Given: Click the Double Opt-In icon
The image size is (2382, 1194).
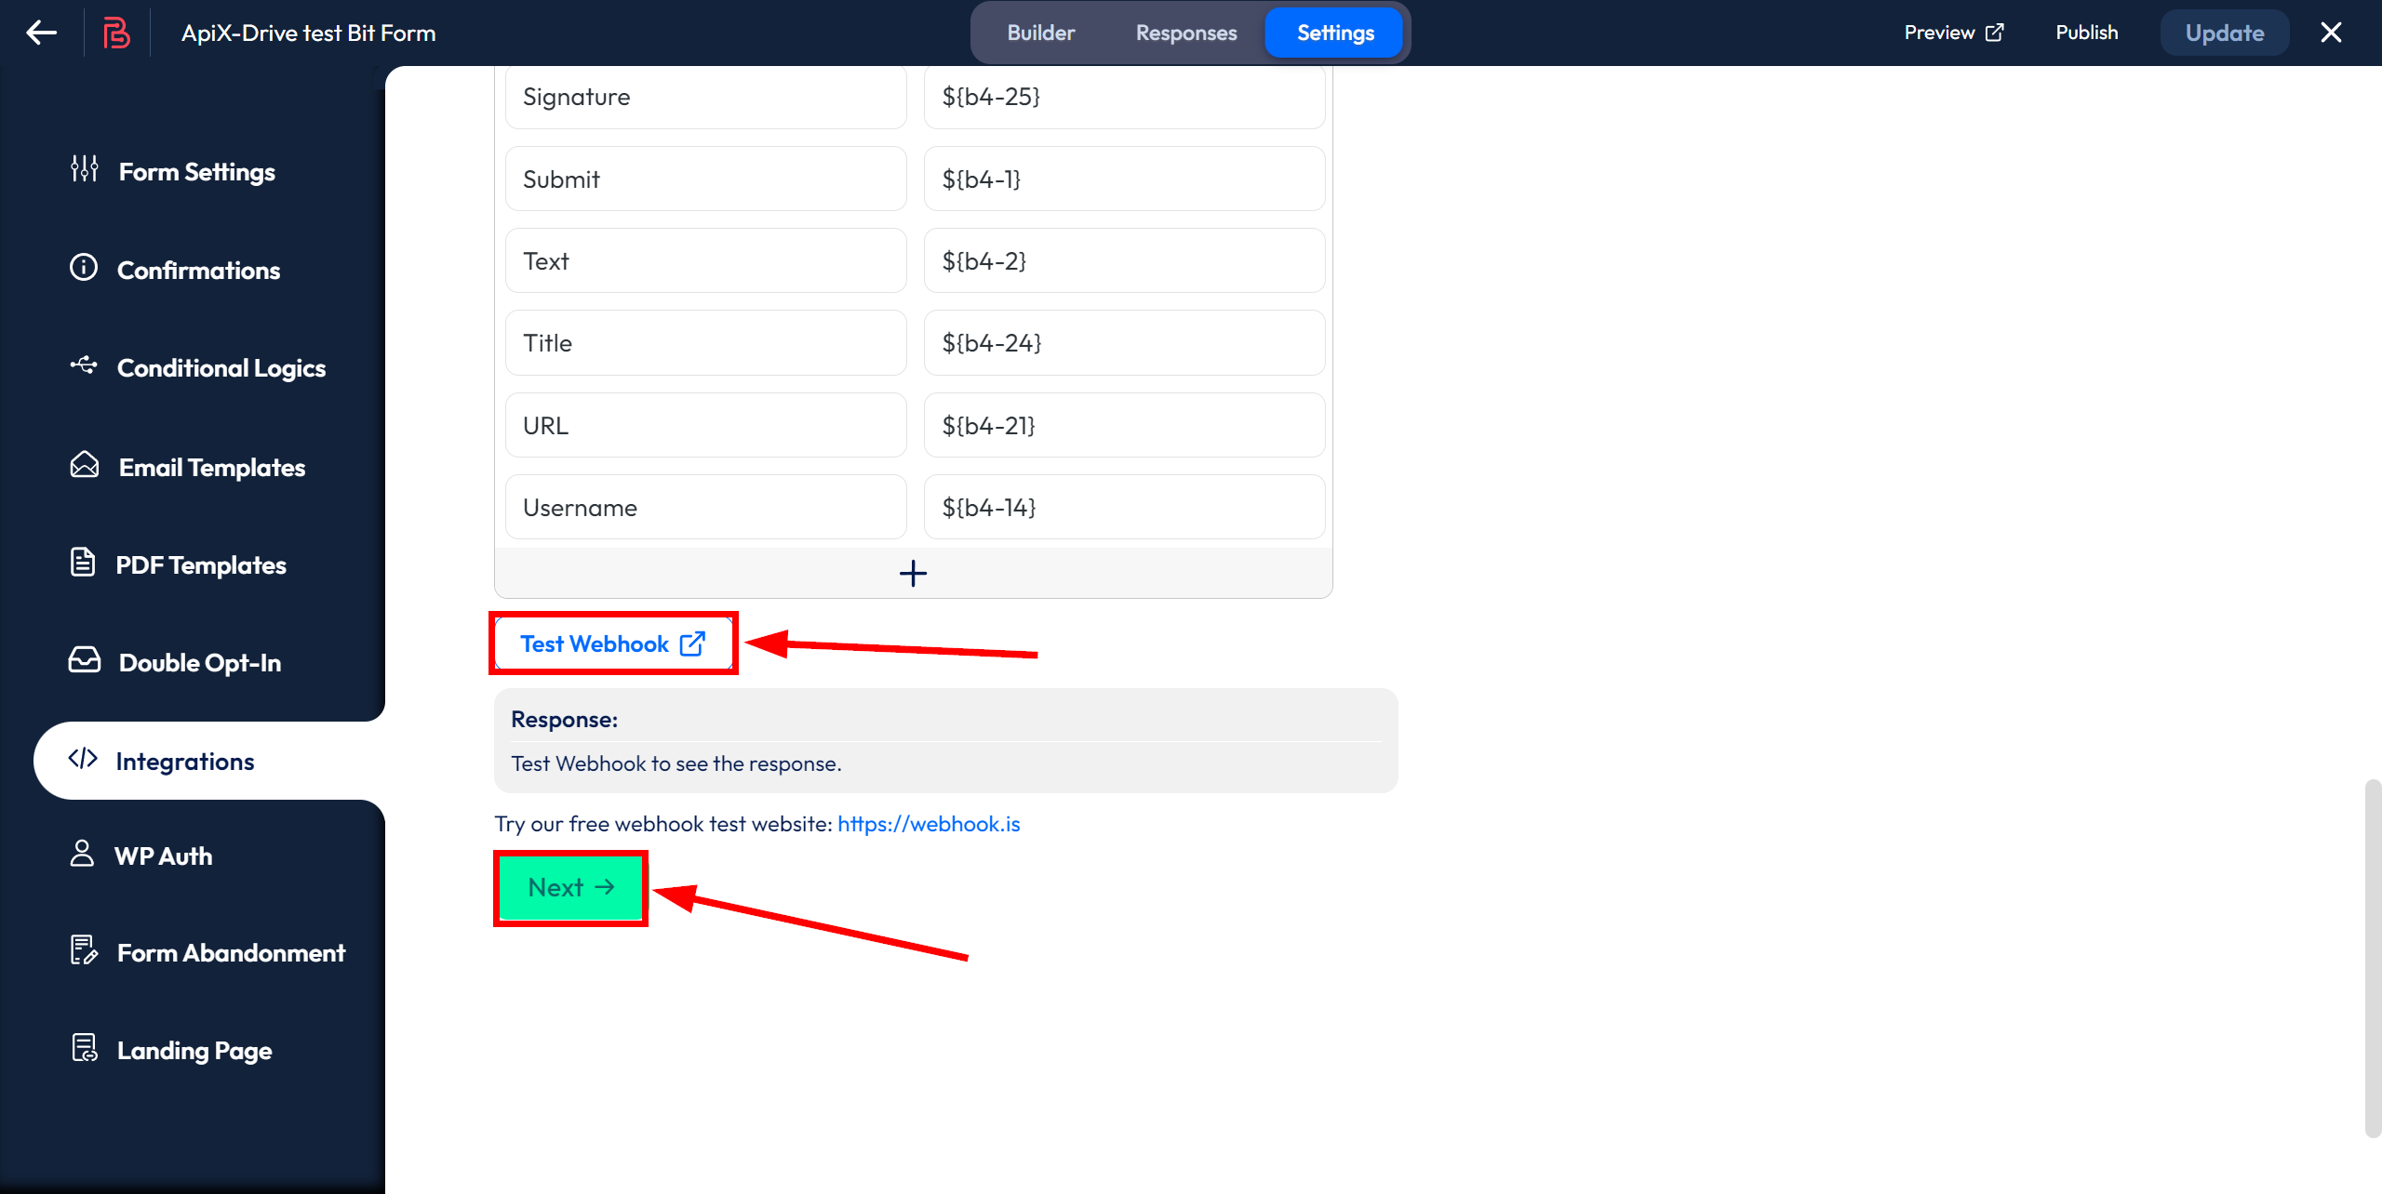Looking at the screenshot, I should click(84, 662).
